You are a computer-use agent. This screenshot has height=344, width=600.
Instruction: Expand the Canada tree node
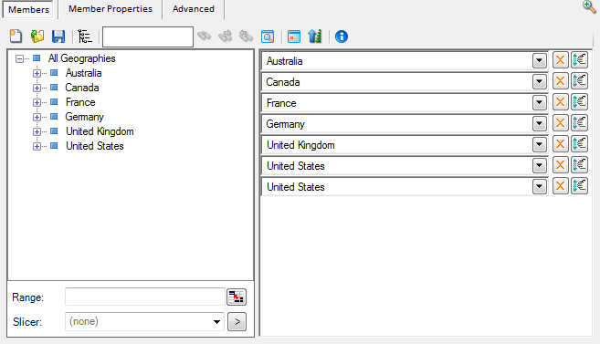coord(37,88)
